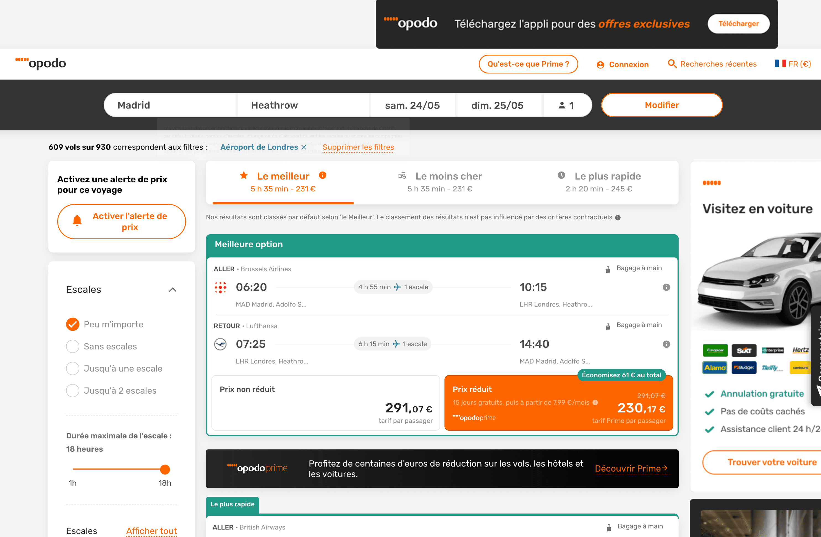
Task: Click Supprimer les filtres link
Action: (358, 147)
